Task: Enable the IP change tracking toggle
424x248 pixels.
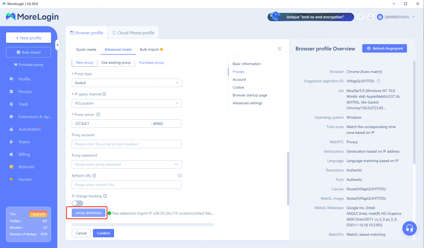Action: click(77, 203)
